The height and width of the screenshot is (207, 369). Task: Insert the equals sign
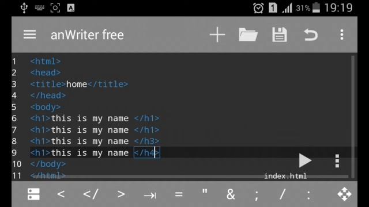(179, 194)
